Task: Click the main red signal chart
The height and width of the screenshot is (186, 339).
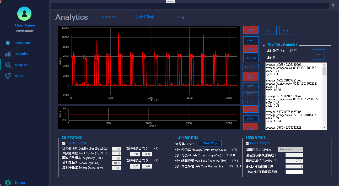Action: point(149,65)
